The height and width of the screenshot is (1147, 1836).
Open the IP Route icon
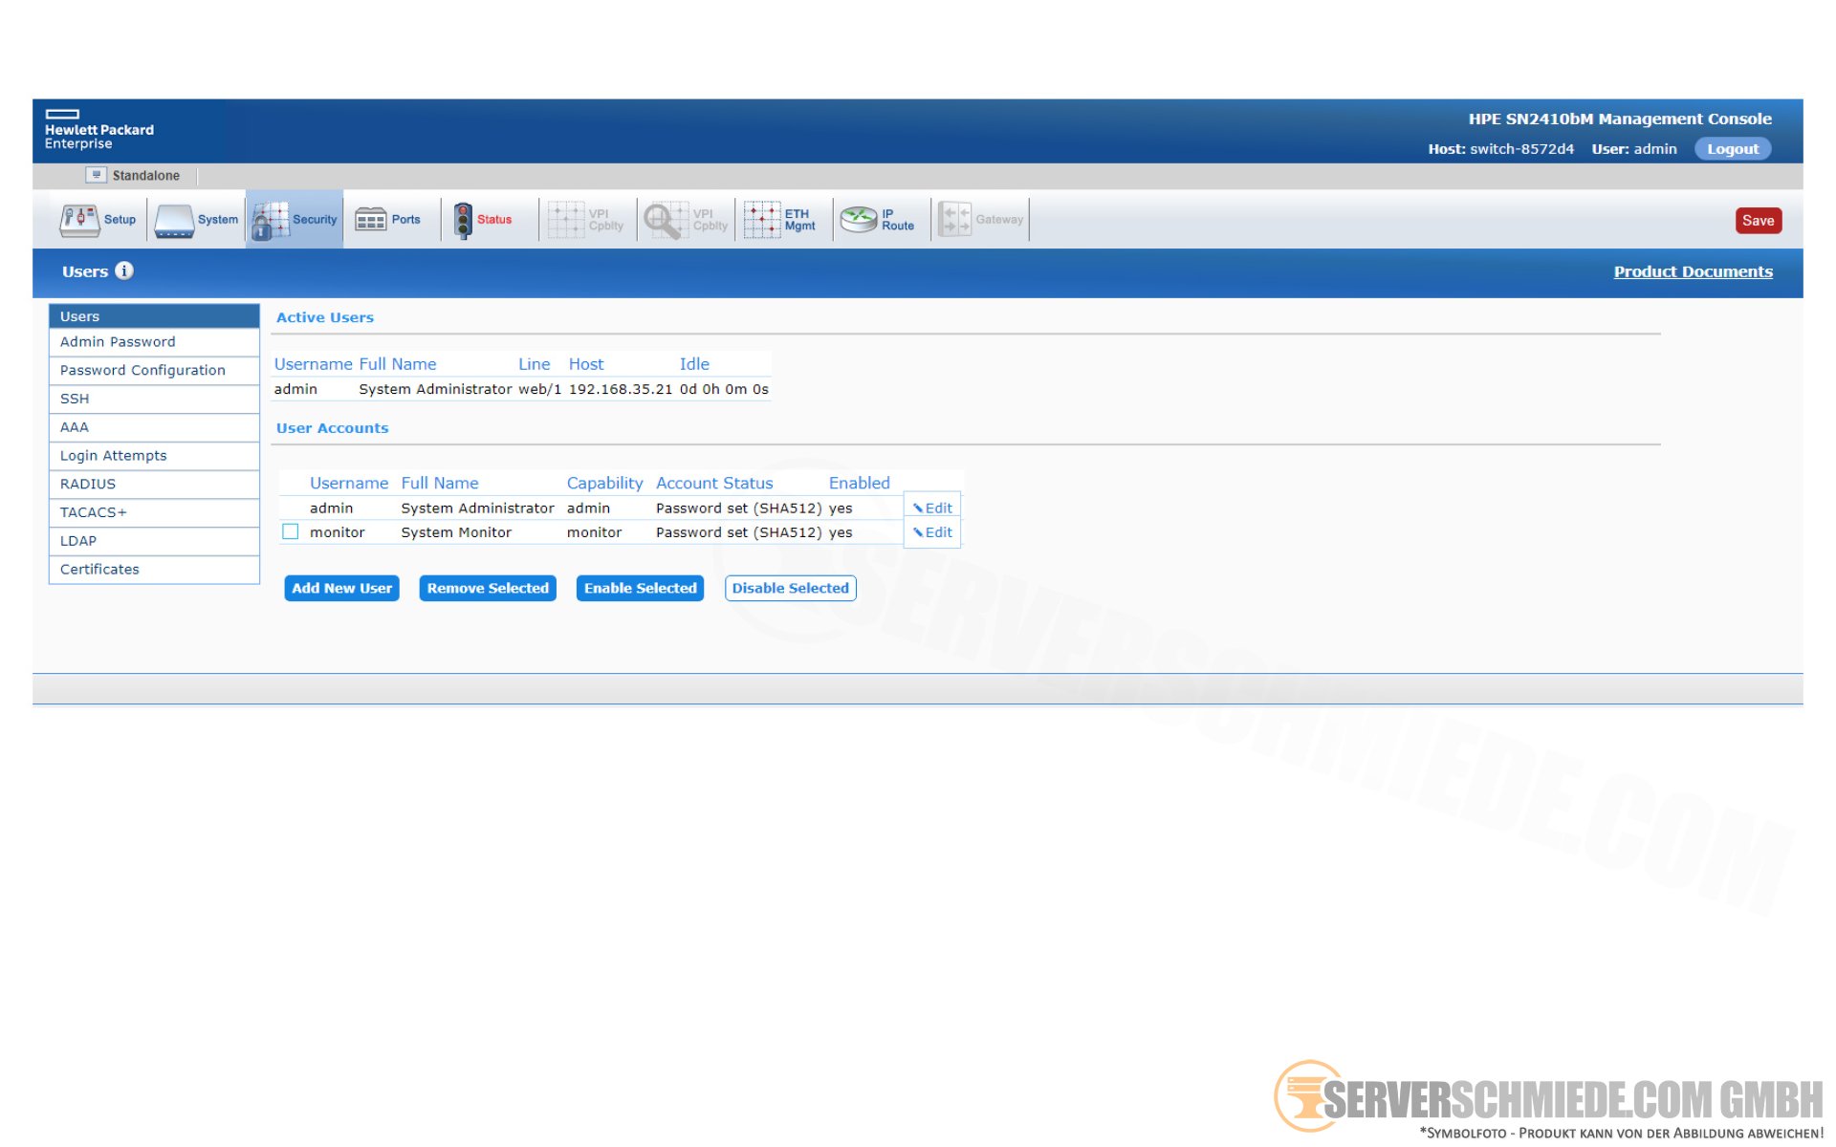(859, 220)
